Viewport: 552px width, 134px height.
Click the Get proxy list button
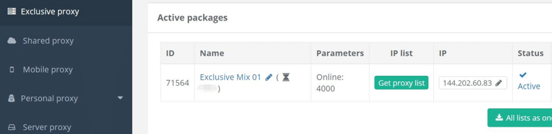[401, 83]
